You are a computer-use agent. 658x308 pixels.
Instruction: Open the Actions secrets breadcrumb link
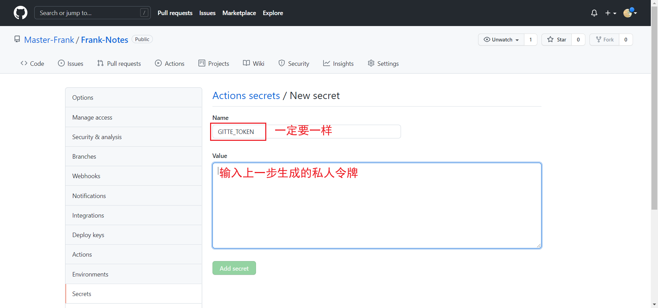pyautogui.click(x=246, y=96)
